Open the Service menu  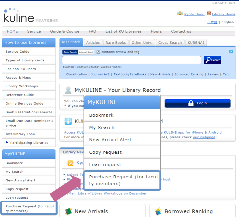point(34,31)
